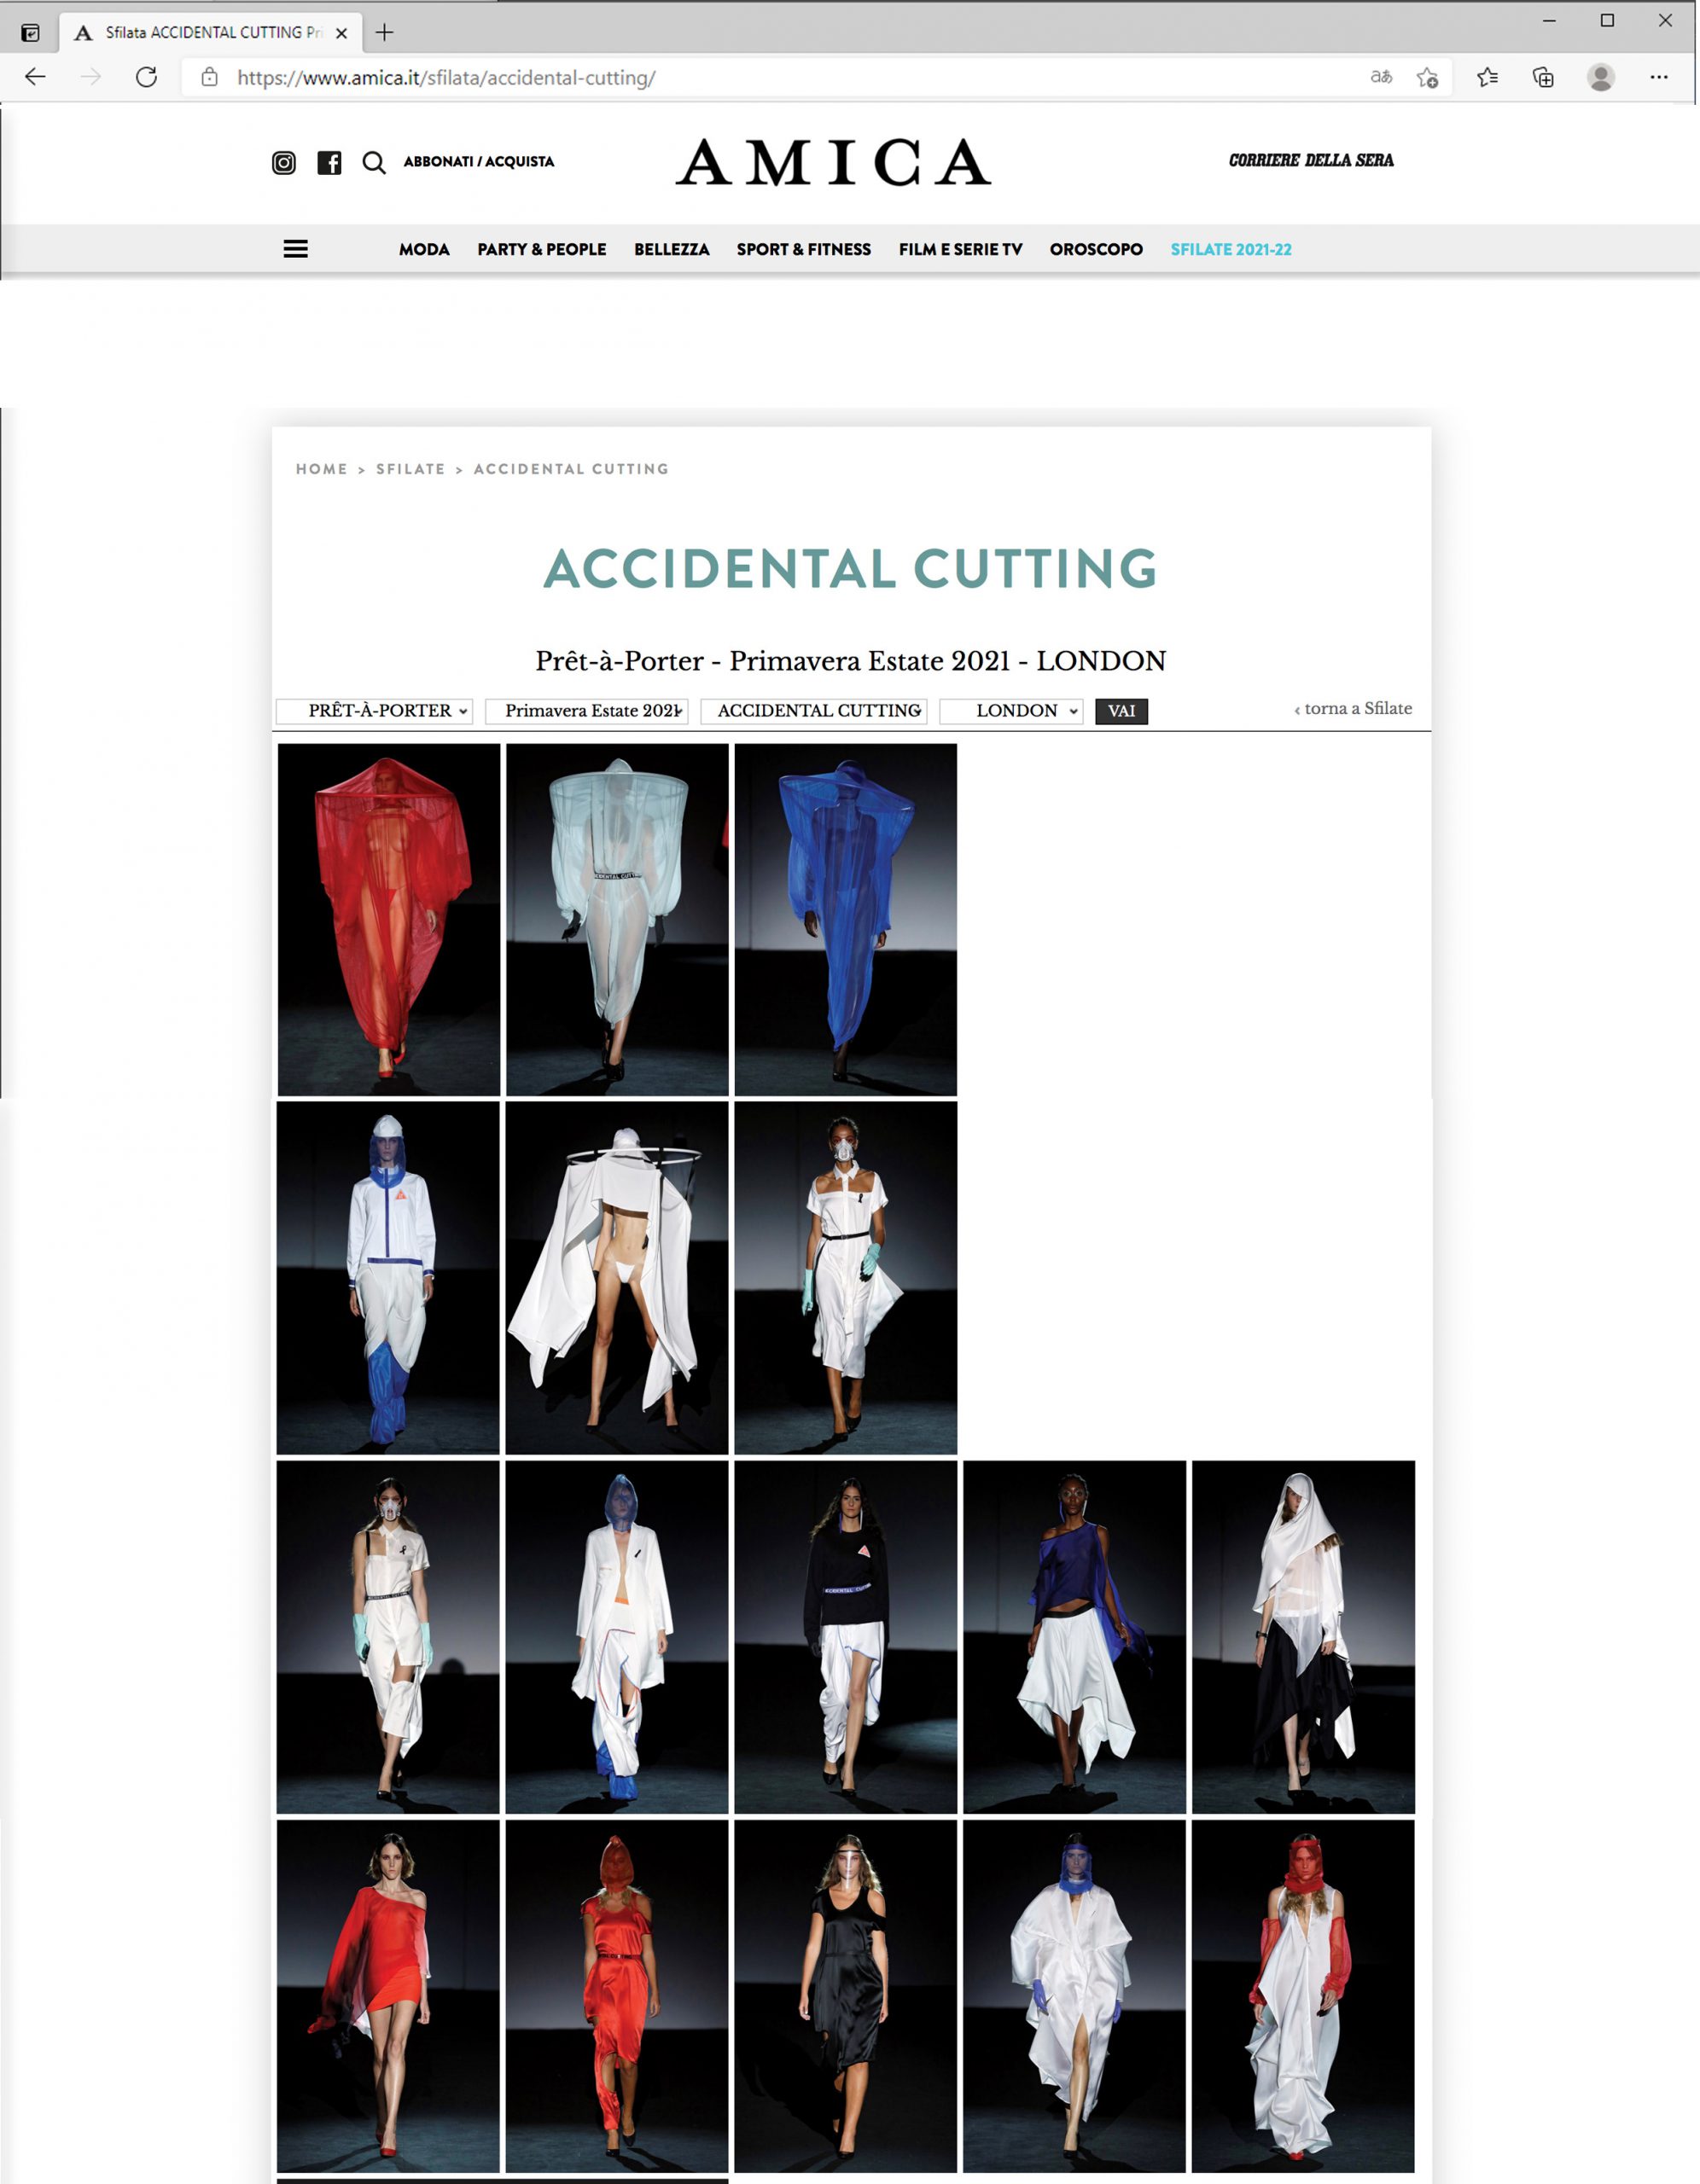Expand the LONDON city dropdown
This screenshot has height=2184, width=1700.
(1010, 711)
